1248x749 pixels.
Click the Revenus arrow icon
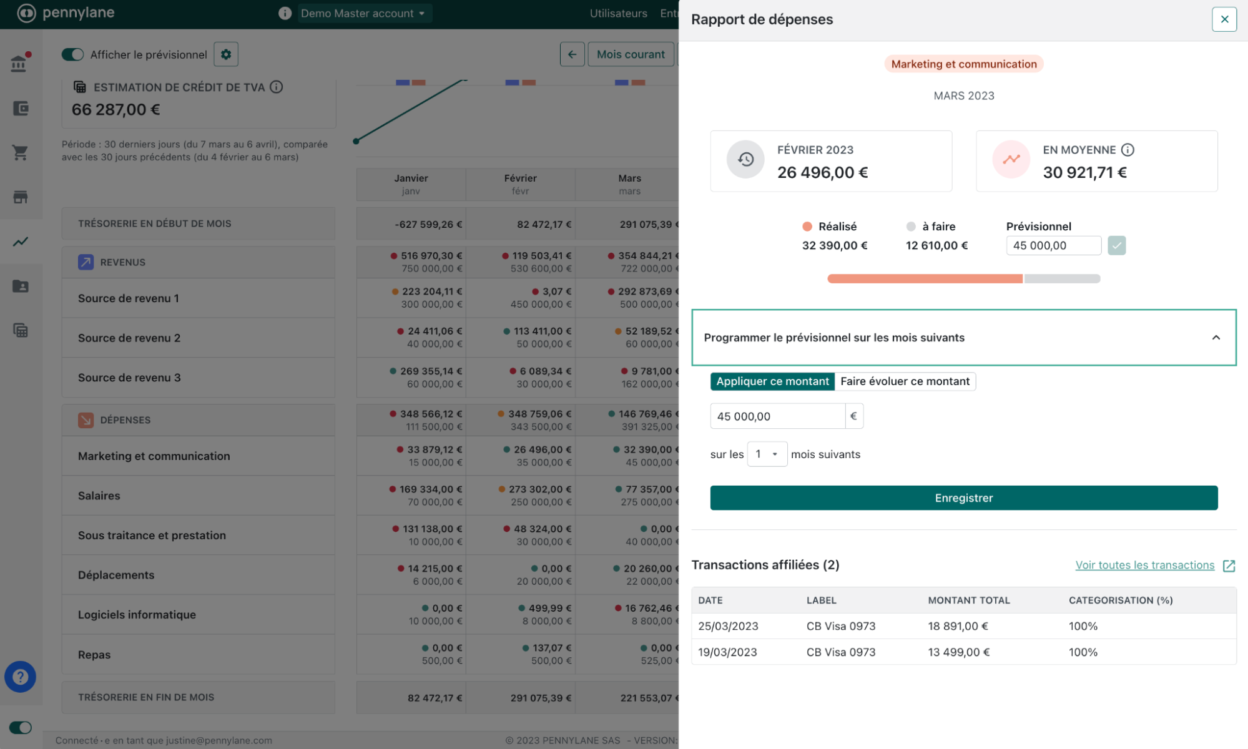(x=86, y=262)
